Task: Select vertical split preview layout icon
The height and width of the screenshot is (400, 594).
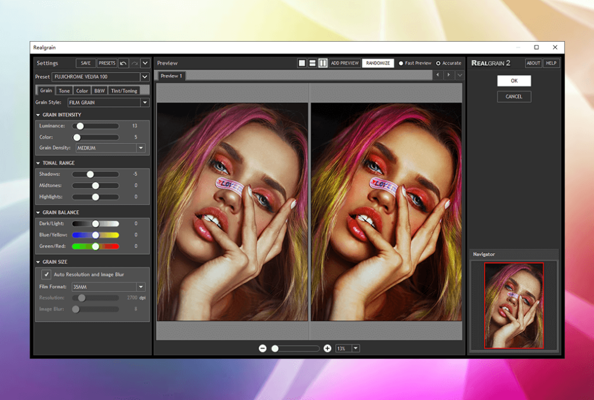Action: [323, 63]
